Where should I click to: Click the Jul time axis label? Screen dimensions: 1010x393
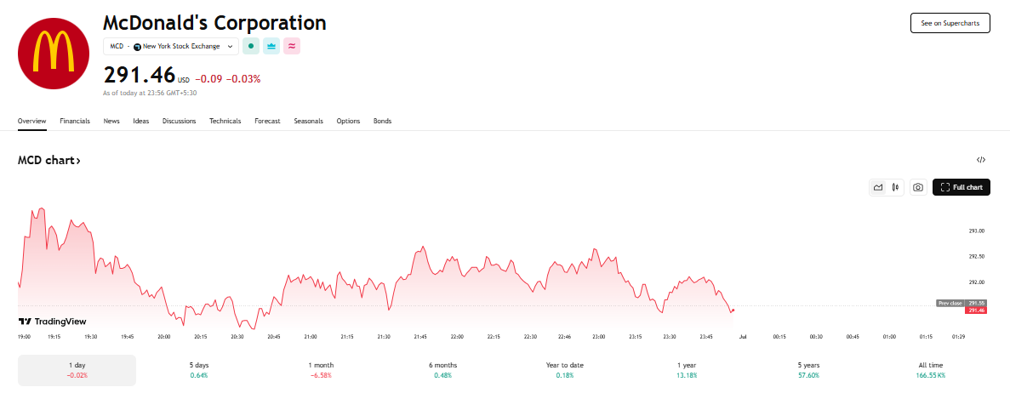[x=743, y=336]
